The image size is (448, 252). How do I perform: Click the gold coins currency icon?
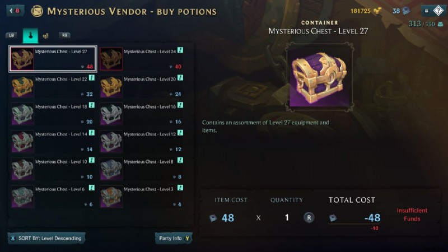[377, 11]
